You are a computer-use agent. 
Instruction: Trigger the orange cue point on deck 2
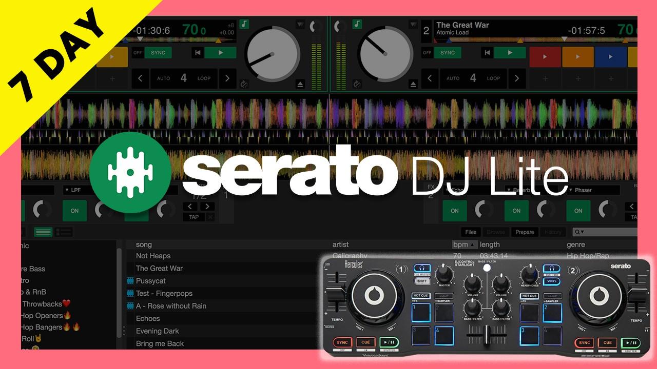pos(577,57)
